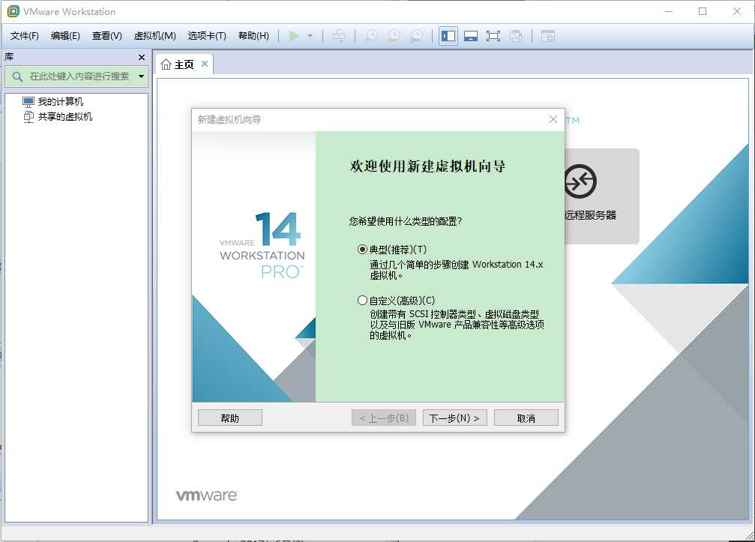
Task: Open the library search filter dropdown
Action: 141,76
